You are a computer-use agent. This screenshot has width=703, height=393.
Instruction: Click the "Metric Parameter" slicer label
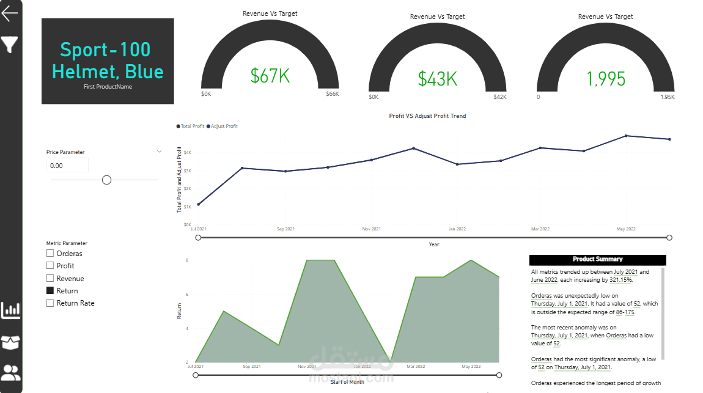point(67,243)
